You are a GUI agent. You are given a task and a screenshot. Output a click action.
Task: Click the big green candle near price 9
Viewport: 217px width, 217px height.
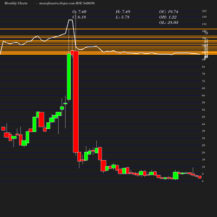coord(176,176)
